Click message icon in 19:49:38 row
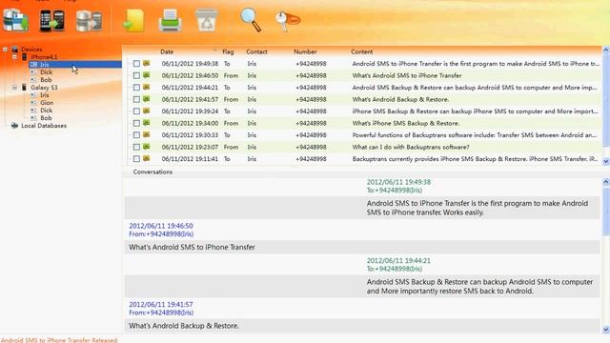The width and height of the screenshot is (610, 343). (146, 63)
